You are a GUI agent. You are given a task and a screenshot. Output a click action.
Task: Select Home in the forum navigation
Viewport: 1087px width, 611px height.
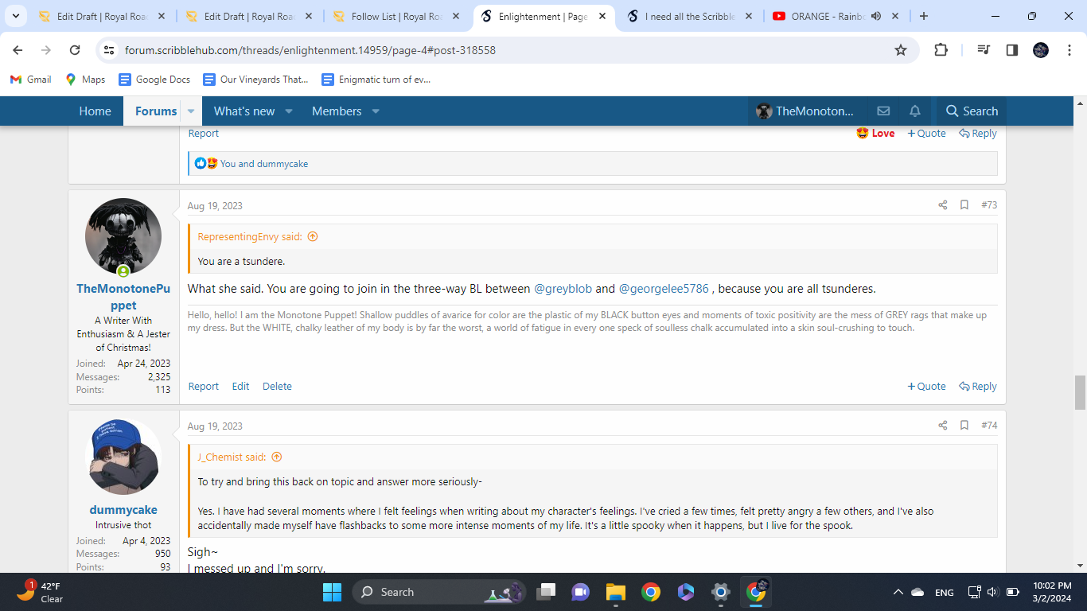[x=95, y=111]
